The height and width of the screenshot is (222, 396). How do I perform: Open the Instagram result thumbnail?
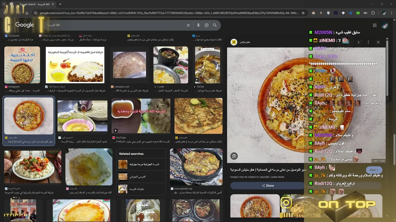22,65
